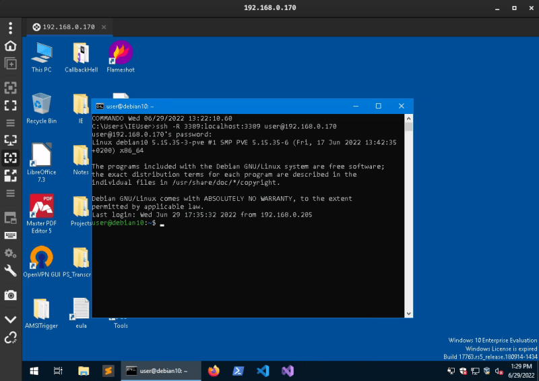Select the IE folder on desktop

[x=81, y=108]
